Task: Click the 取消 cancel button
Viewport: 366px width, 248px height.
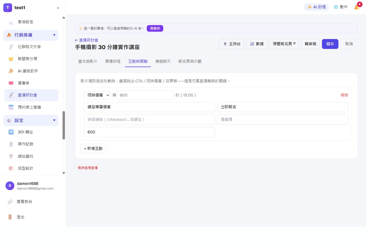Action: (349, 44)
